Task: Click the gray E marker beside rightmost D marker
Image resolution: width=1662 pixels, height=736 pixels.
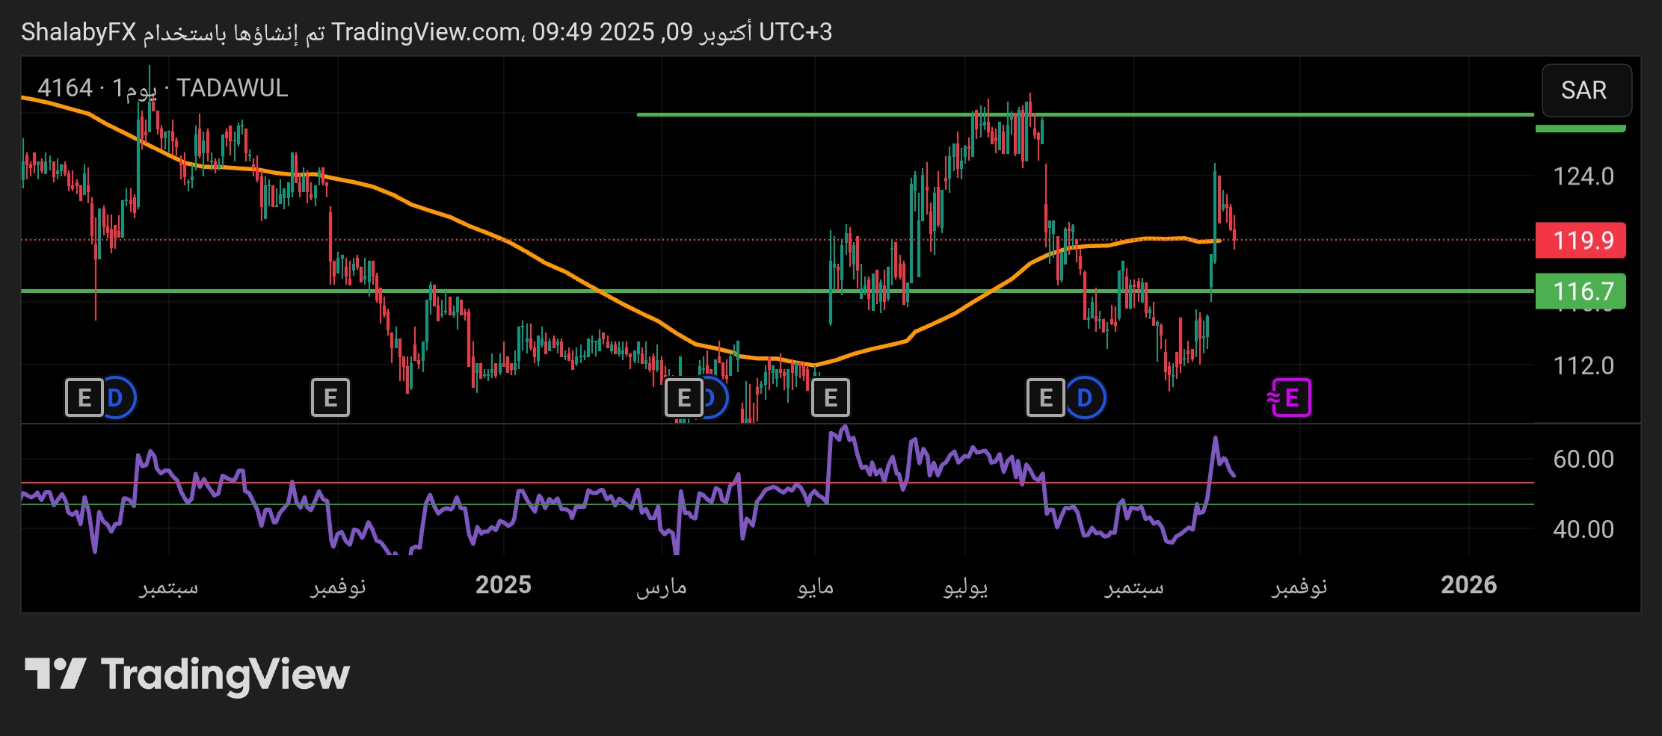Action: pyautogui.click(x=1045, y=398)
